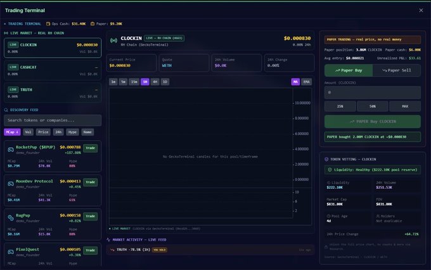Click the PAPER bought 2.00M CLOCKIN notice
431x270 pixels.
coord(373,137)
